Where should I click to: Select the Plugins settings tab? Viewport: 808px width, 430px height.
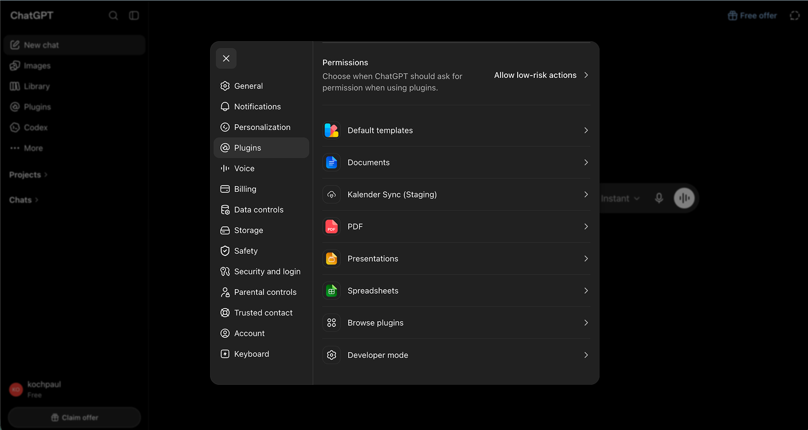tap(261, 148)
